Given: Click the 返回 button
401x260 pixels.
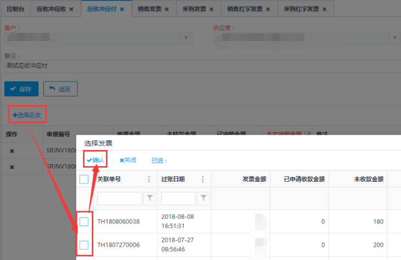Looking at the screenshot, I should 60,89.
